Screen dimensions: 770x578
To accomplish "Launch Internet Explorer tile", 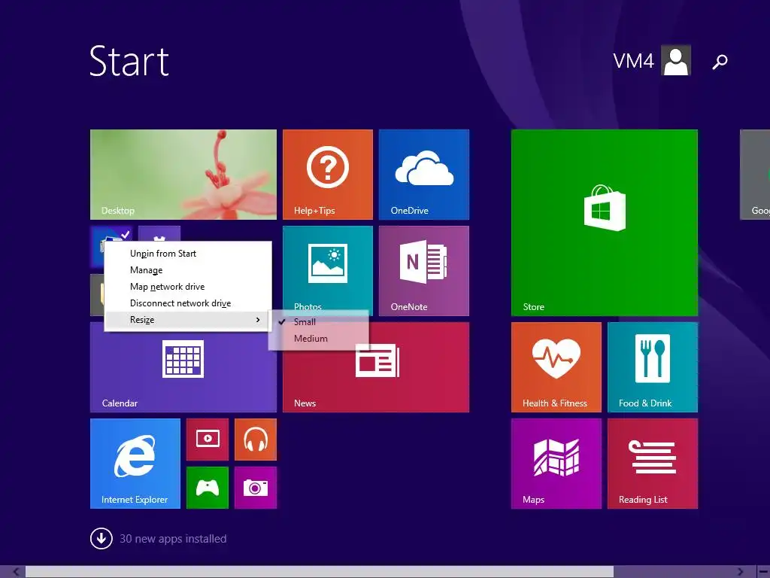I will pos(135,464).
